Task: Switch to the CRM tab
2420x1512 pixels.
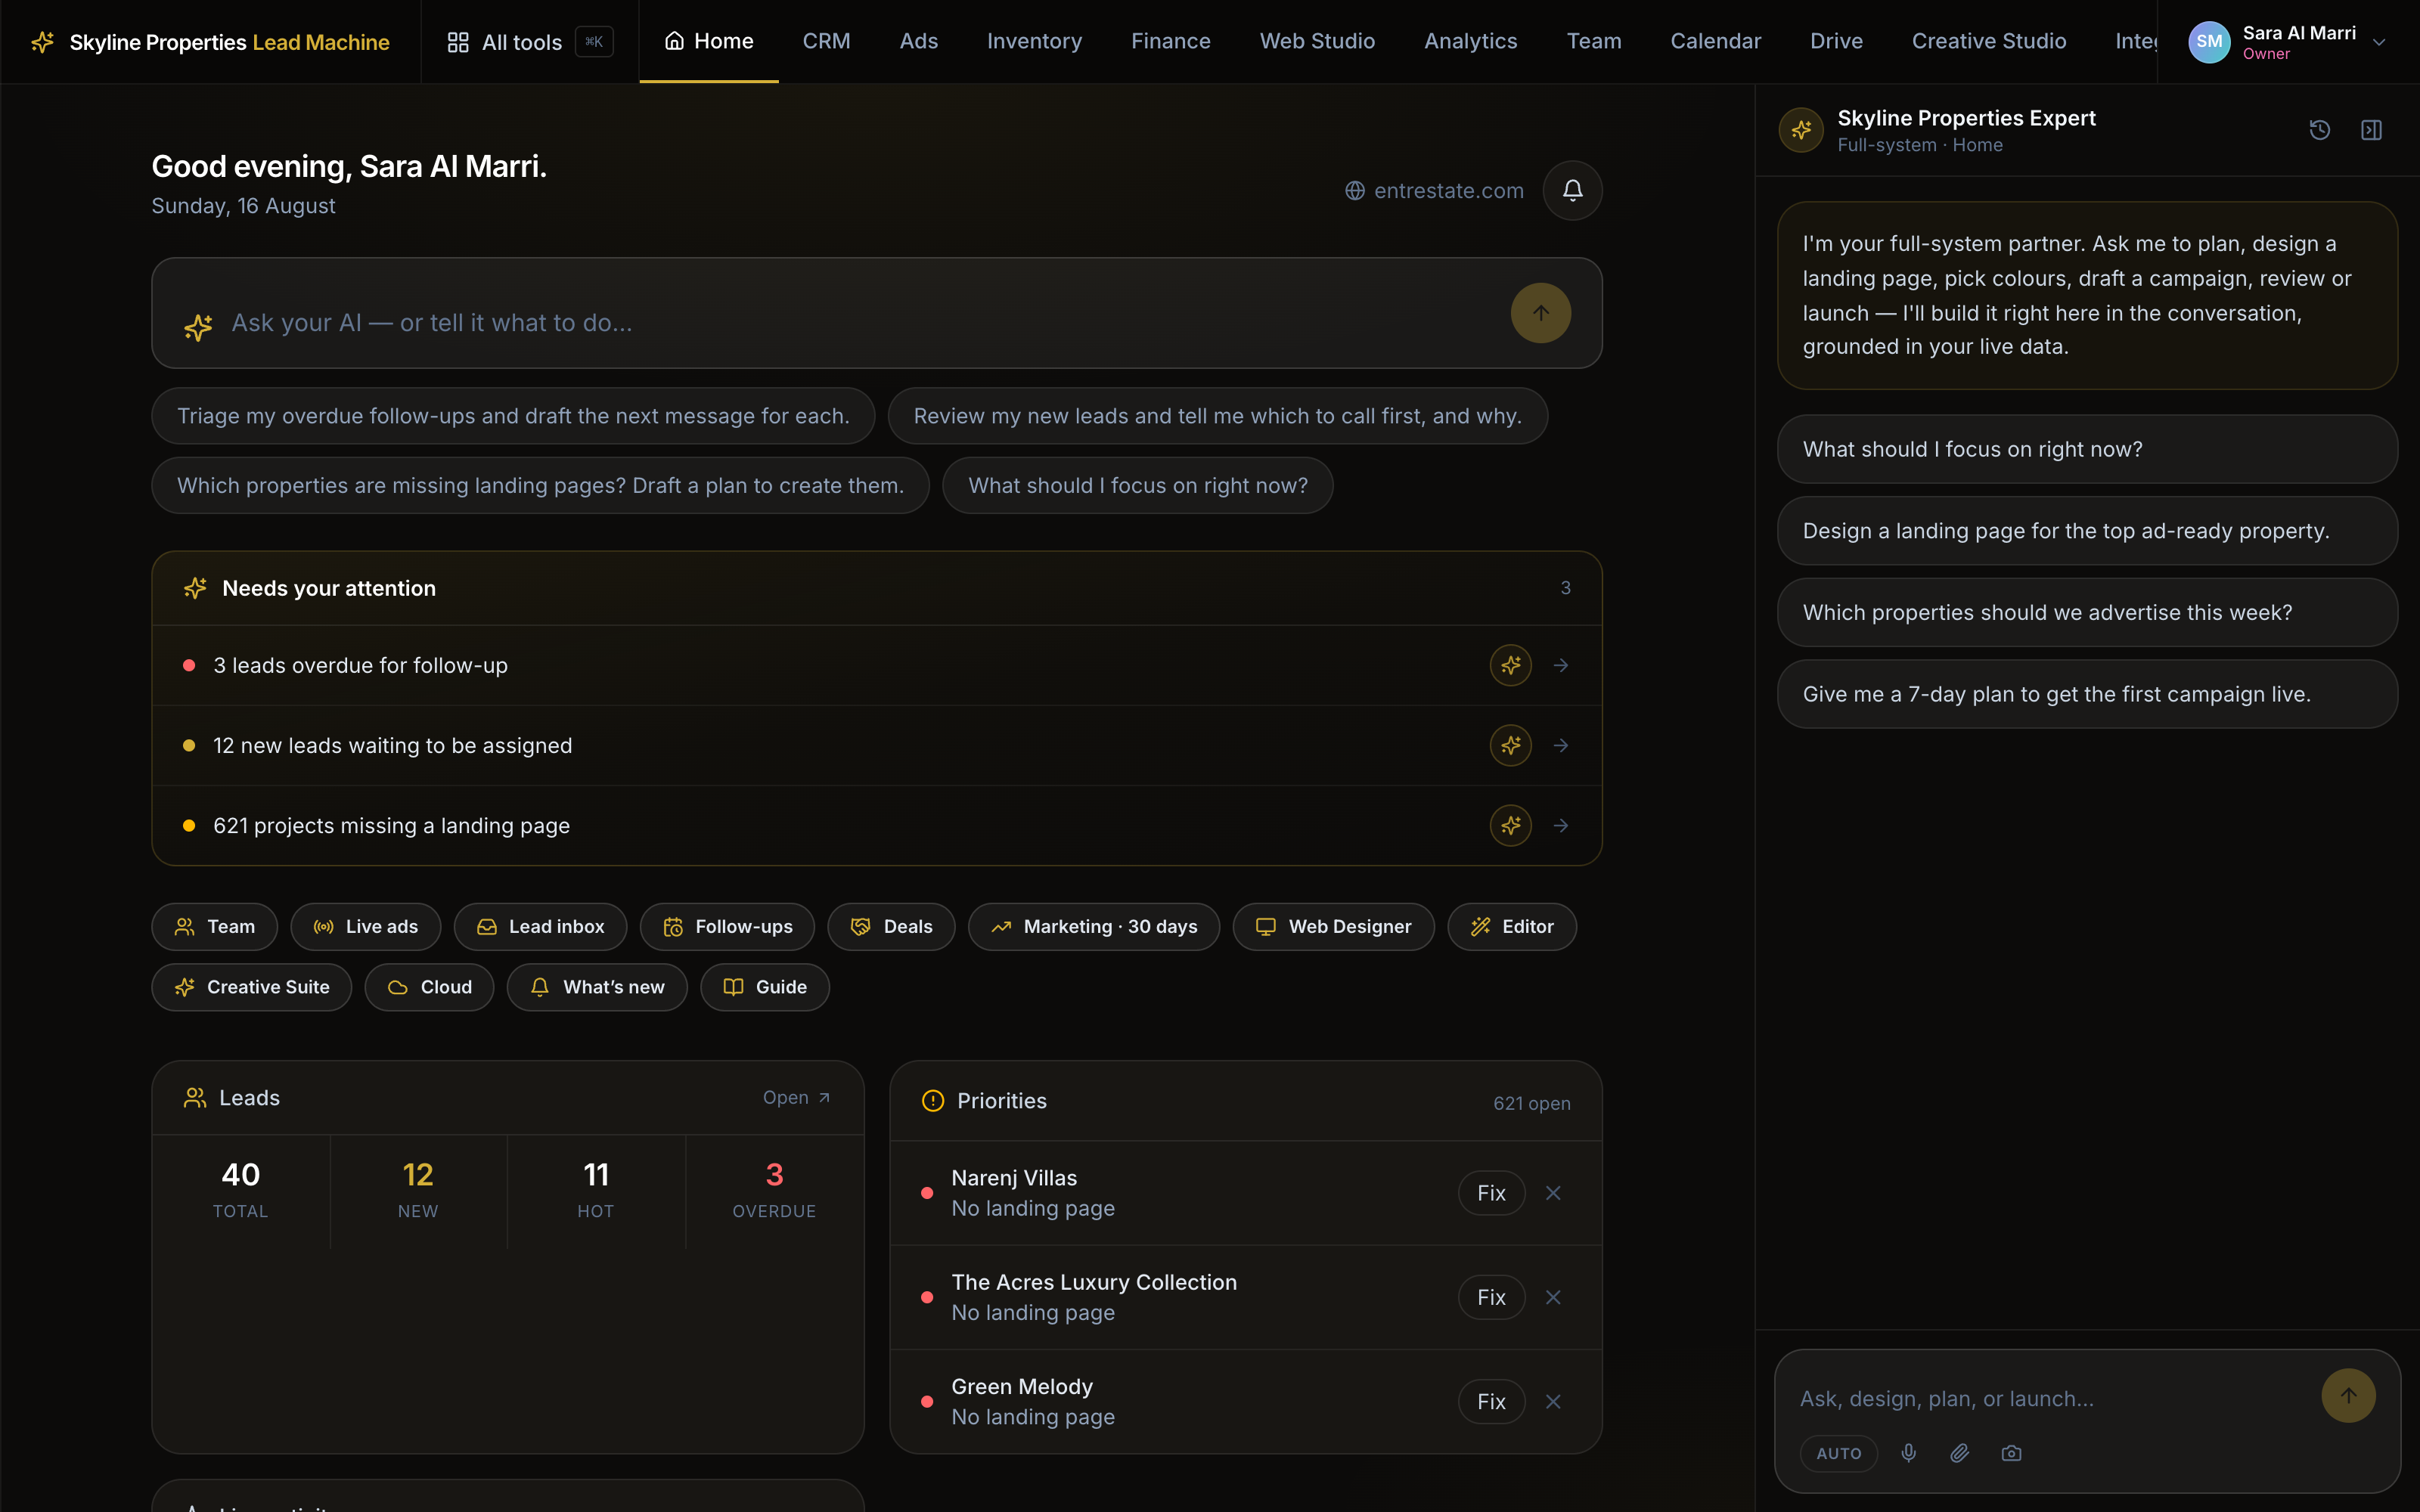Action: coord(826,41)
